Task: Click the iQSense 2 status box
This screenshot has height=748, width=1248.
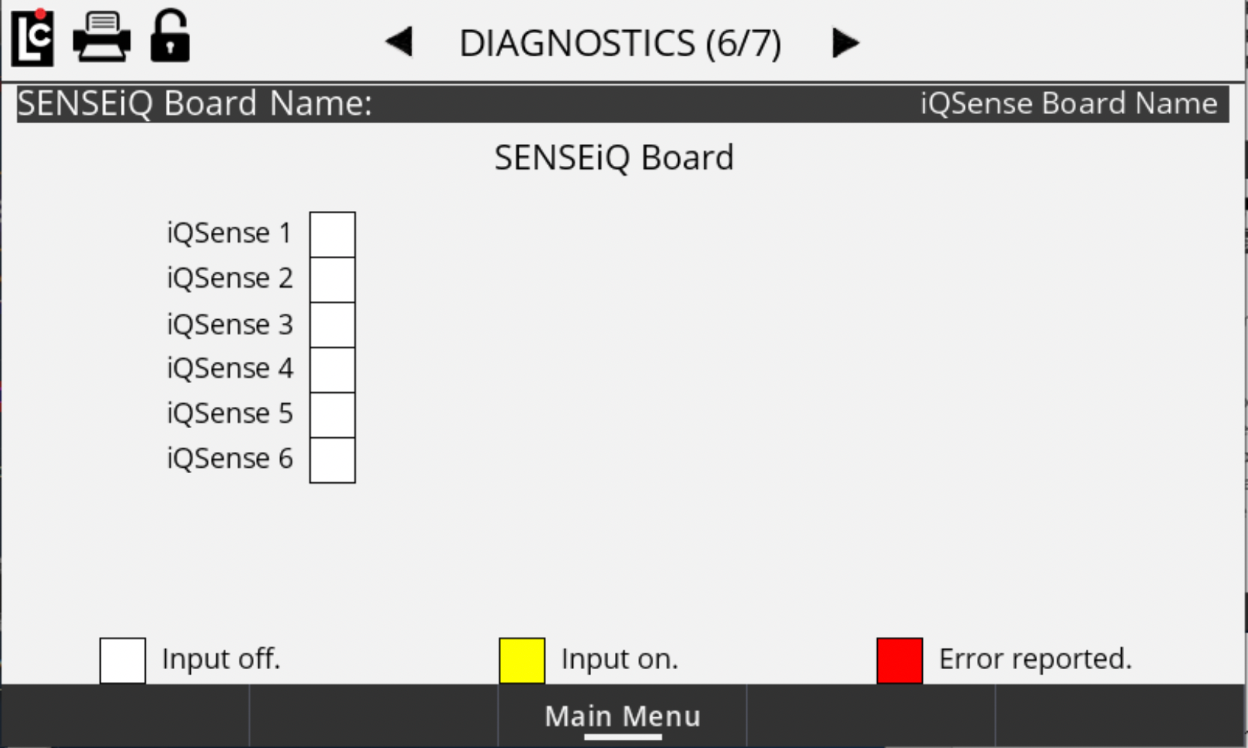Action: (333, 279)
